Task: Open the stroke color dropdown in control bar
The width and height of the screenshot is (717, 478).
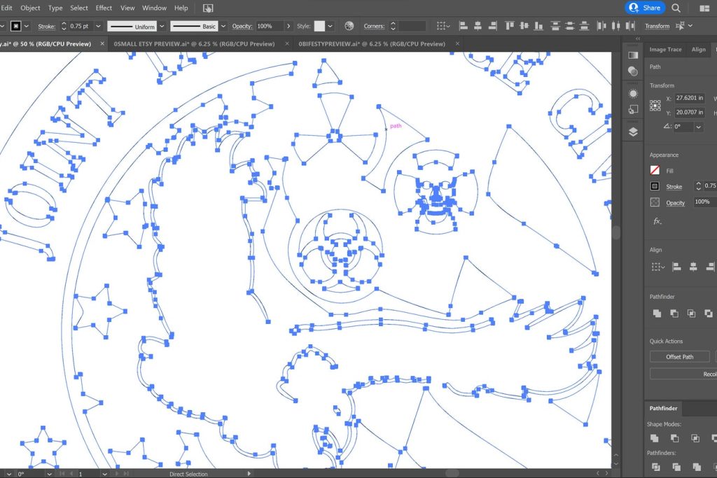Action: (x=27, y=26)
